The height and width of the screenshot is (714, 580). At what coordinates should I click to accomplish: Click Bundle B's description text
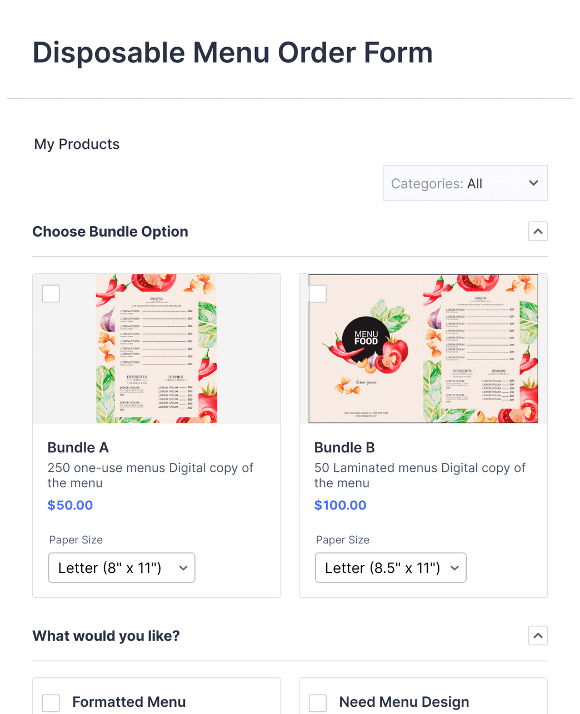point(420,475)
